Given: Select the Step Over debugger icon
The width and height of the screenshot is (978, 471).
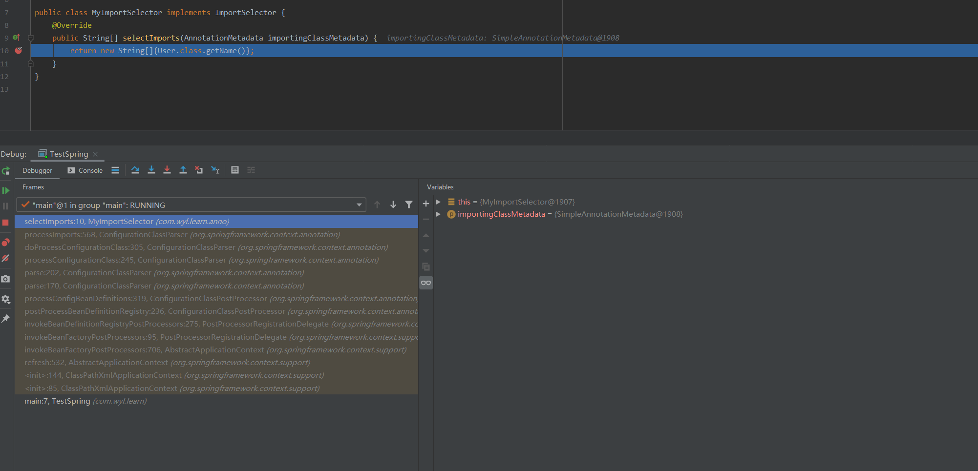Looking at the screenshot, I should pyautogui.click(x=135, y=170).
